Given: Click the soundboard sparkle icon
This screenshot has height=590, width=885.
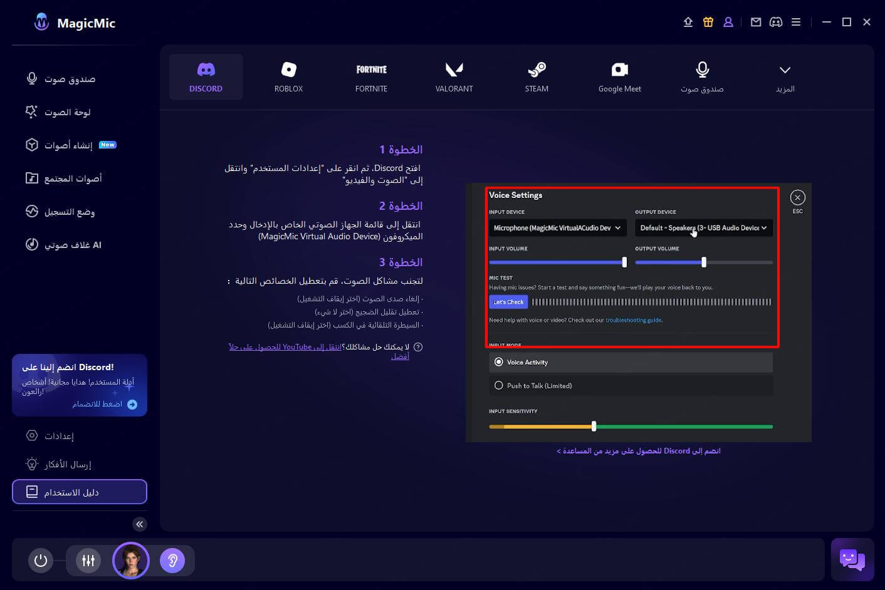Looking at the screenshot, I should pos(32,111).
